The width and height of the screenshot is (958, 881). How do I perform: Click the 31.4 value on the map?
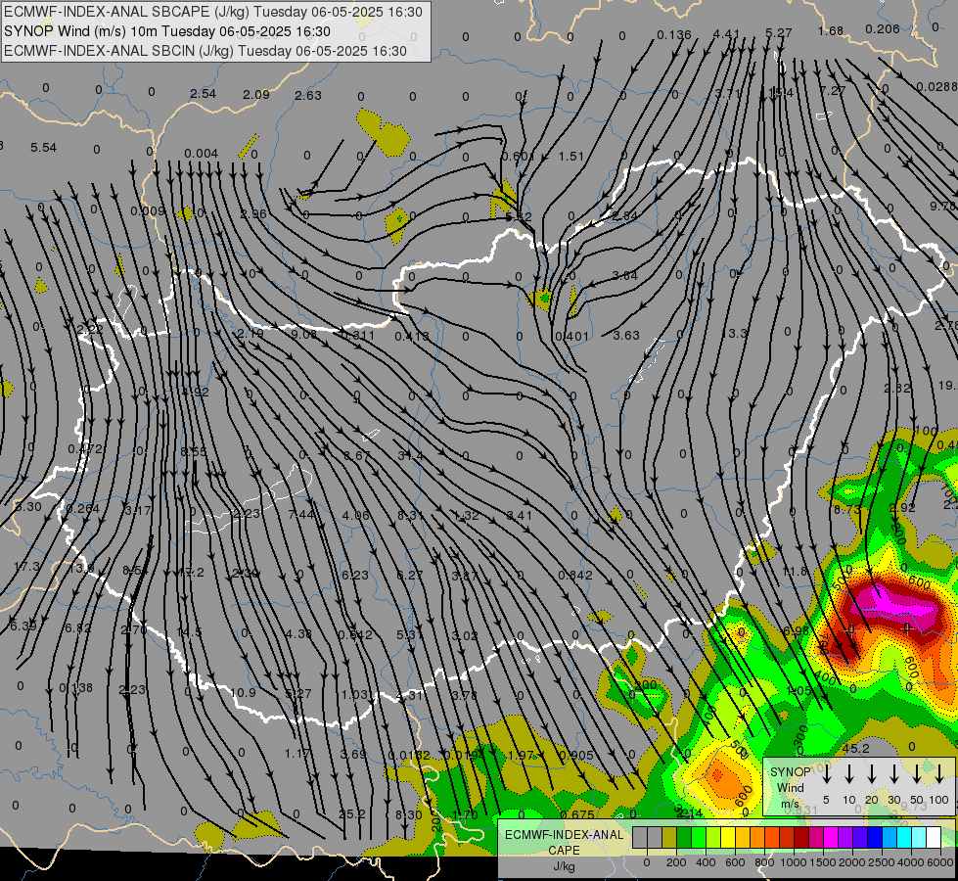pos(410,455)
